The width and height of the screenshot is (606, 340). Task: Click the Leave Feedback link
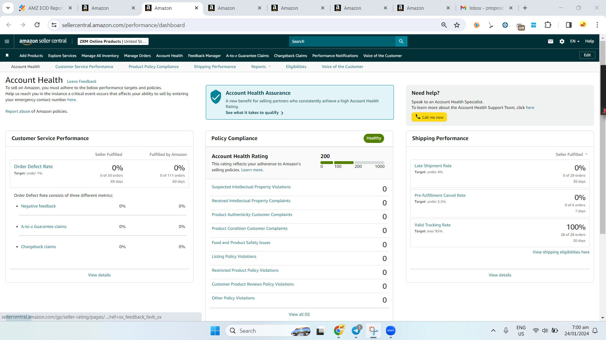click(81, 81)
